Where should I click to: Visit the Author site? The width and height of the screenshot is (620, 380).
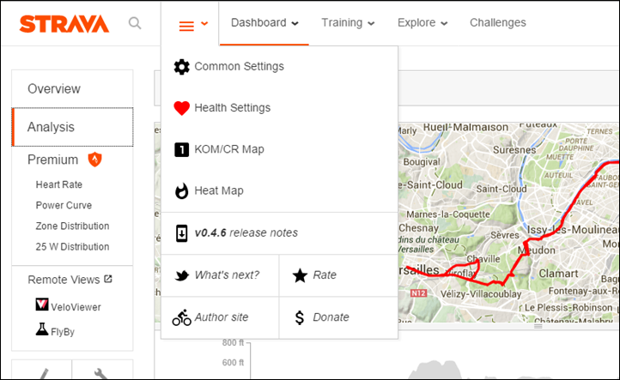(221, 317)
